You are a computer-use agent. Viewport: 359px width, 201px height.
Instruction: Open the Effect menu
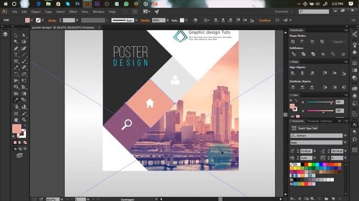click(x=73, y=12)
